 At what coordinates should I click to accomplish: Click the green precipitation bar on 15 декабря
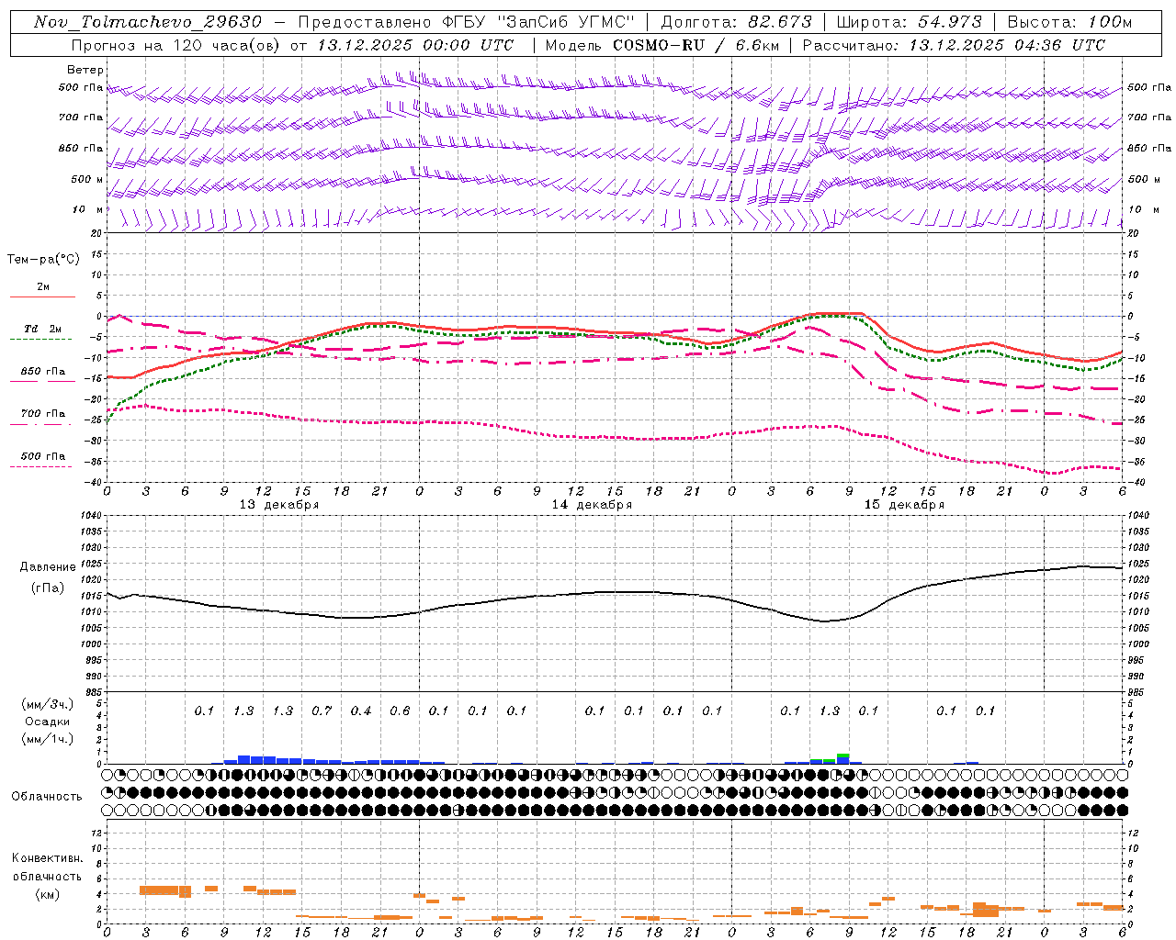[x=842, y=755]
